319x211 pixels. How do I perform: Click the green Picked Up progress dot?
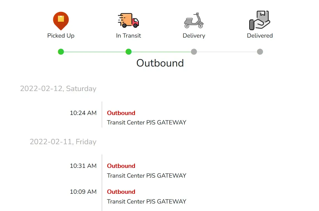pyautogui.click(x=61, y=52)
